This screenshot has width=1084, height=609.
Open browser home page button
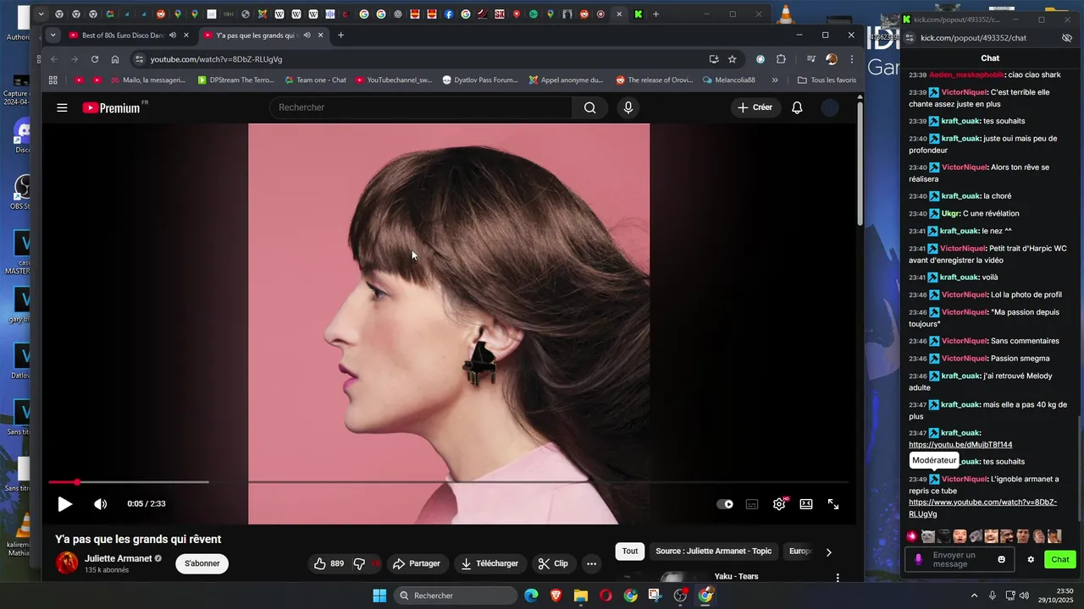(x=115, y=59)
